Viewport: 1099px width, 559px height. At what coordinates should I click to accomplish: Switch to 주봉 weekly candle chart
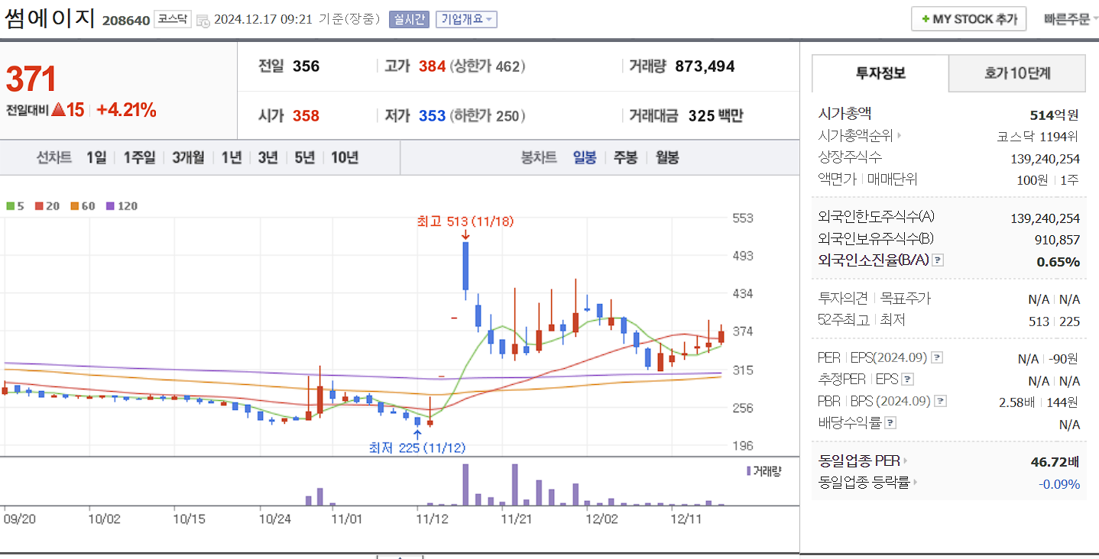click(x=625, y=157)
